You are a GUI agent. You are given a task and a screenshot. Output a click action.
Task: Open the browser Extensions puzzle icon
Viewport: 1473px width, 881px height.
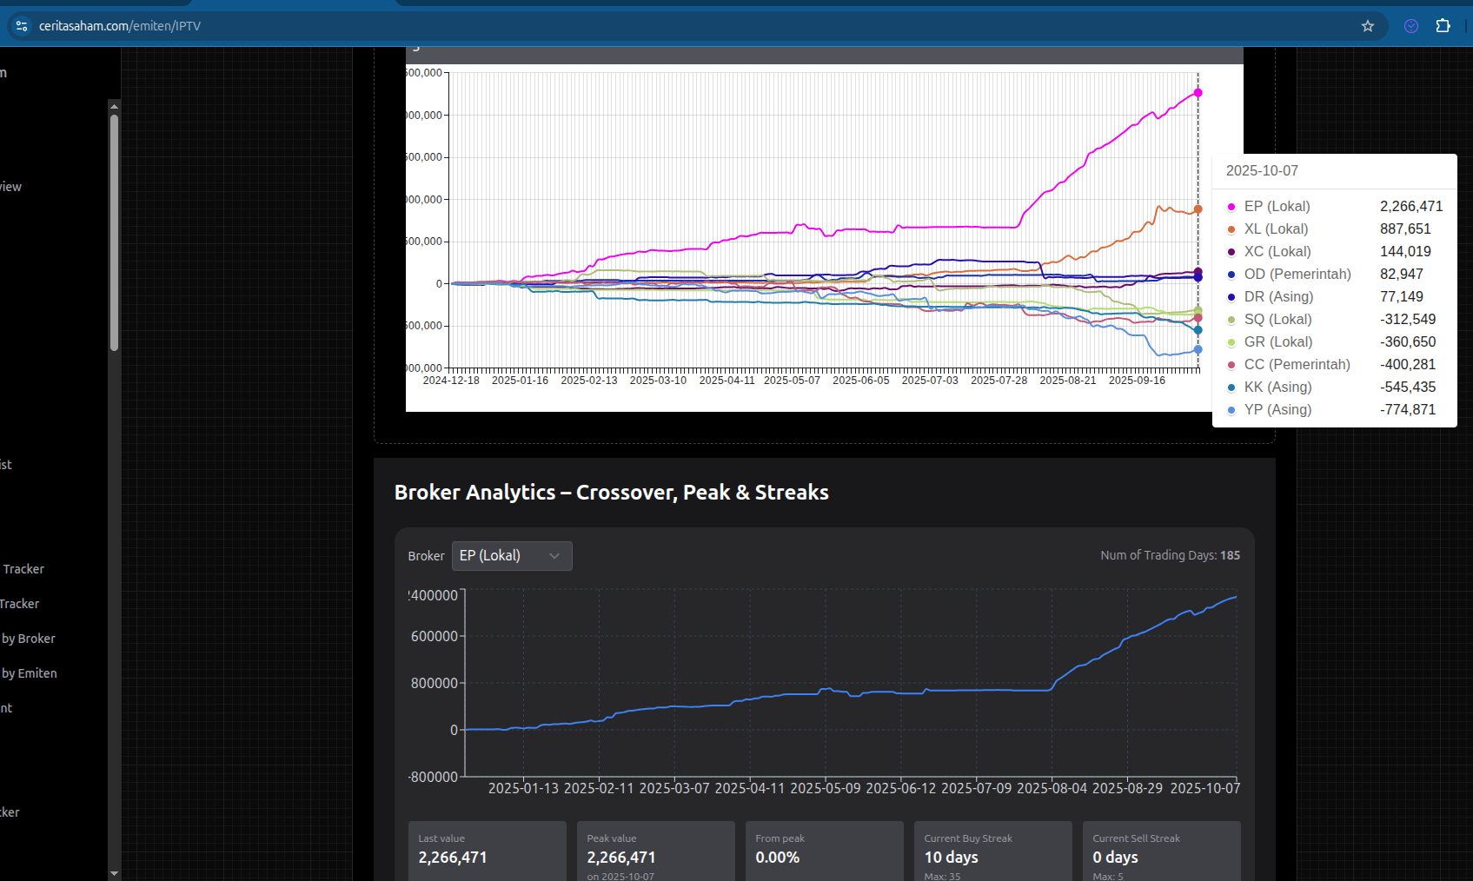pos(1443,26)
